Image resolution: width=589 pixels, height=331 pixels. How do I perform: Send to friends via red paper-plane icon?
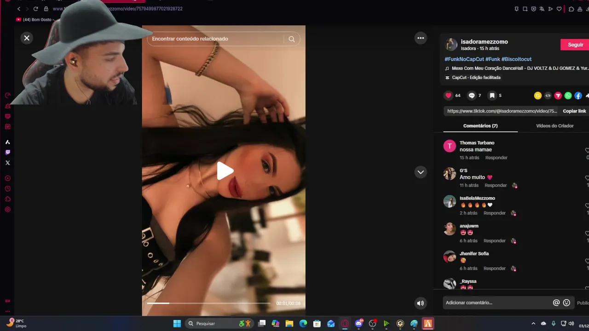coord(558,96)
